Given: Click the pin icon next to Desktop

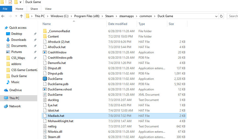Looking at the screenshot, I should (35, 34).
